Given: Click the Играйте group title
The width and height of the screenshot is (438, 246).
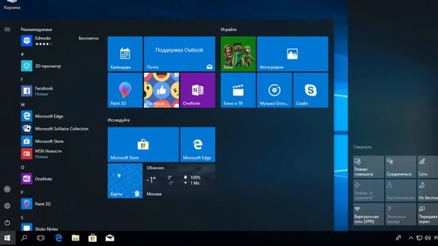Looking at the screenshot, I should click(229, 29).
